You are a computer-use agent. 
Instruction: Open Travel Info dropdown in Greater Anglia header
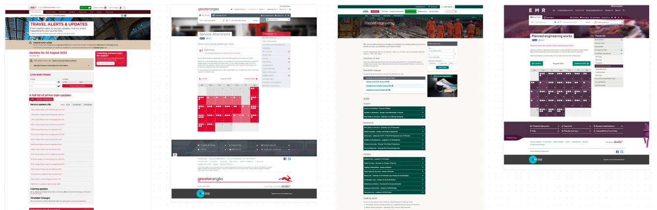252,9
